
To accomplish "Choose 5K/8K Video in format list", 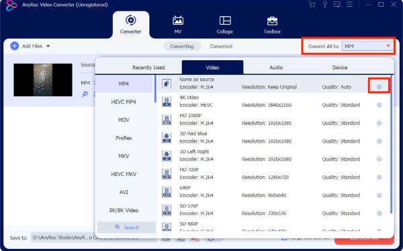I will [x=124, y=210].
